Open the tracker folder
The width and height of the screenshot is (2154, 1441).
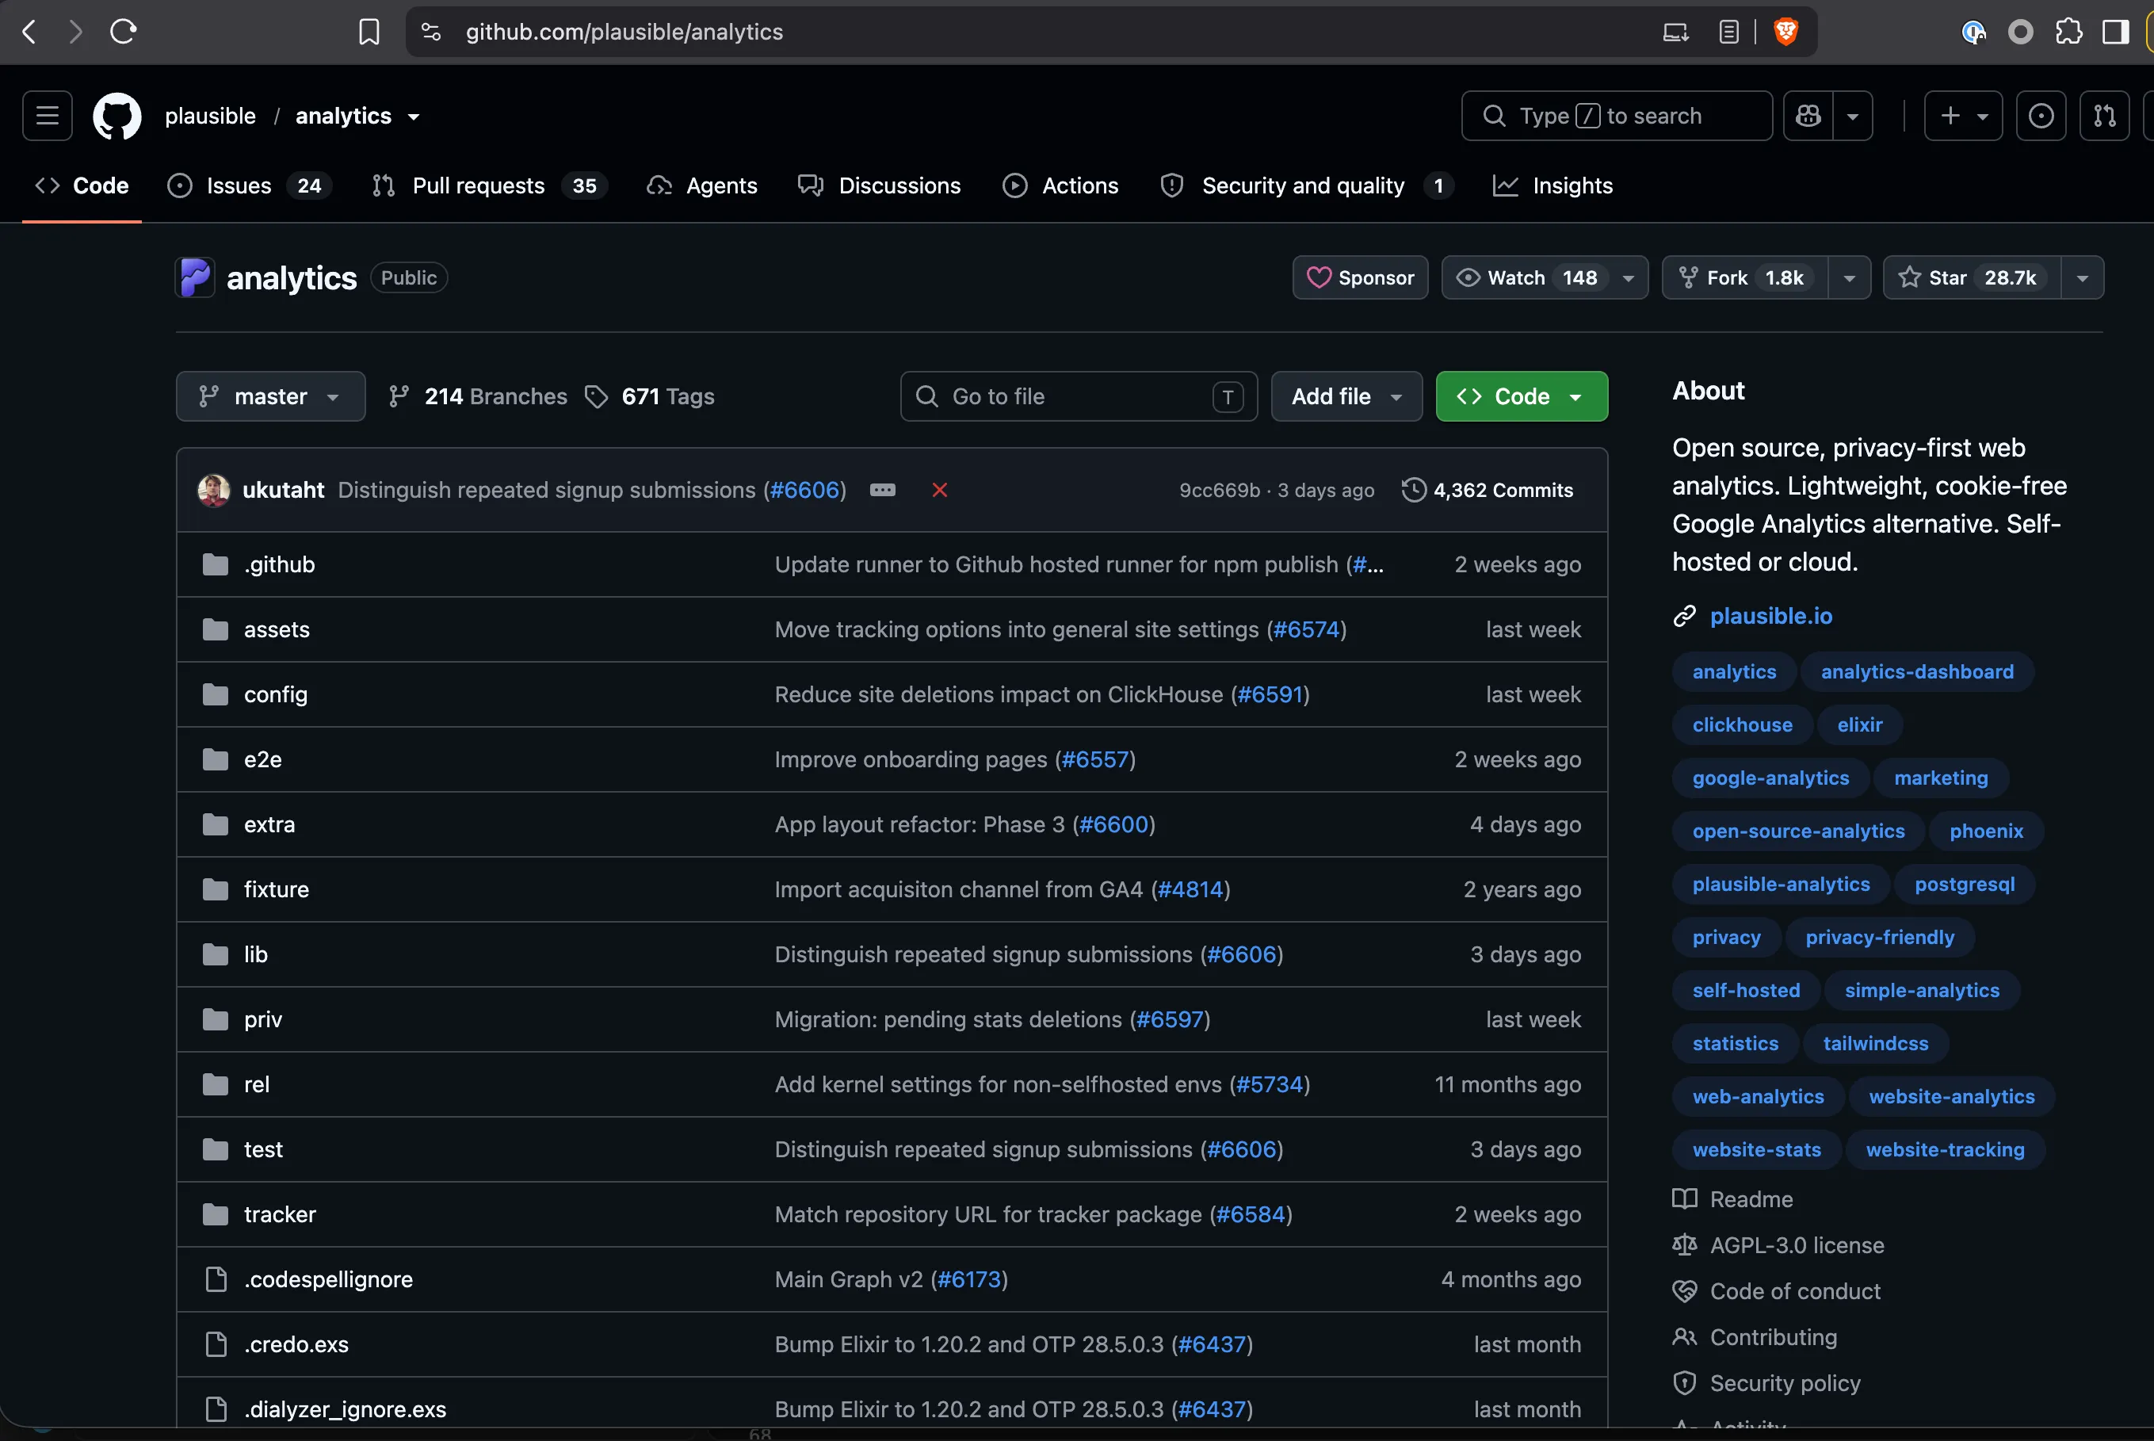coord(280,1214)
